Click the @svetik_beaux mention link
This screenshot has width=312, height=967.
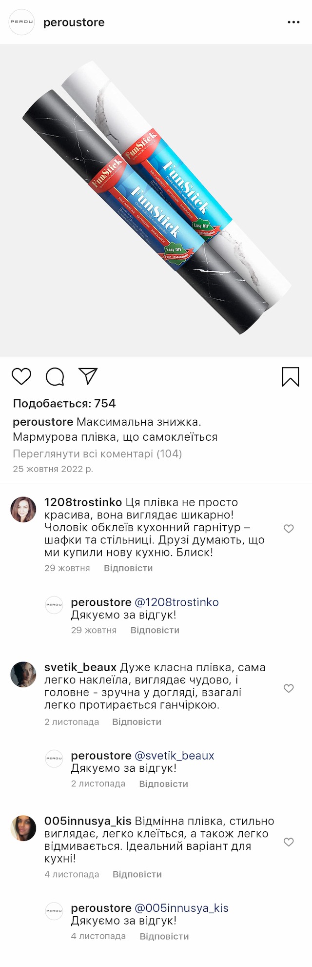point(174,756)
